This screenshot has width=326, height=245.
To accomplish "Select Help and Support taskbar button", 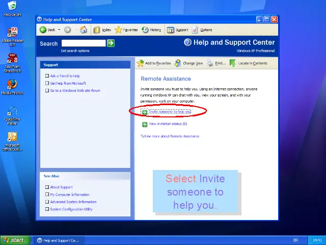I will tap(59, 240).
